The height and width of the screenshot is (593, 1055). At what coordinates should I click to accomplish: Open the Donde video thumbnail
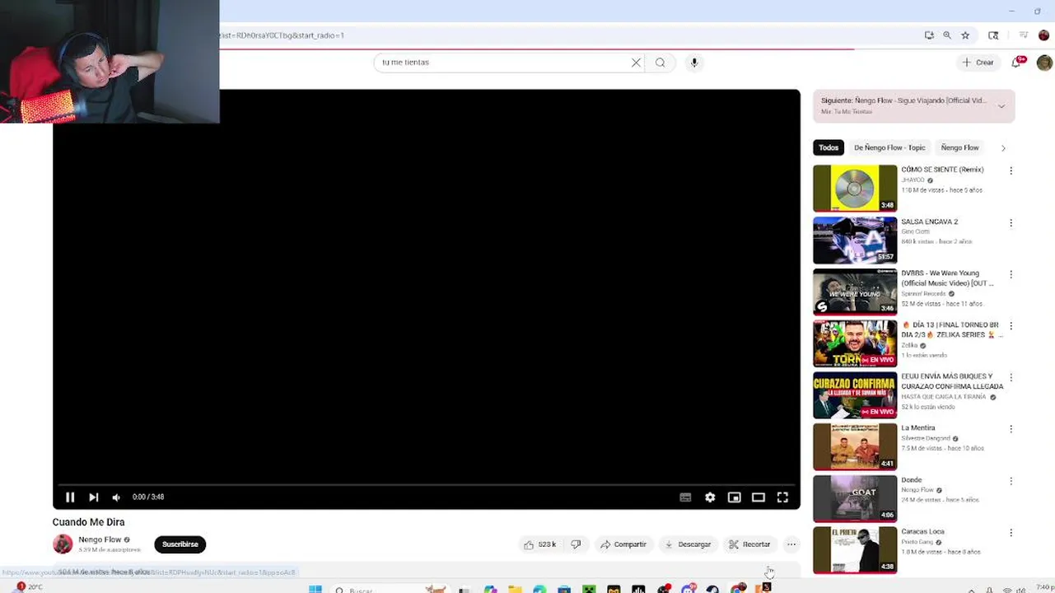pos(855,498)
